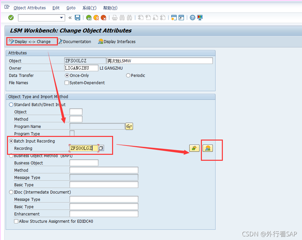Click the Find Next binoculars icon
Screen dimensions: 302x240
(x=129, y=18)
